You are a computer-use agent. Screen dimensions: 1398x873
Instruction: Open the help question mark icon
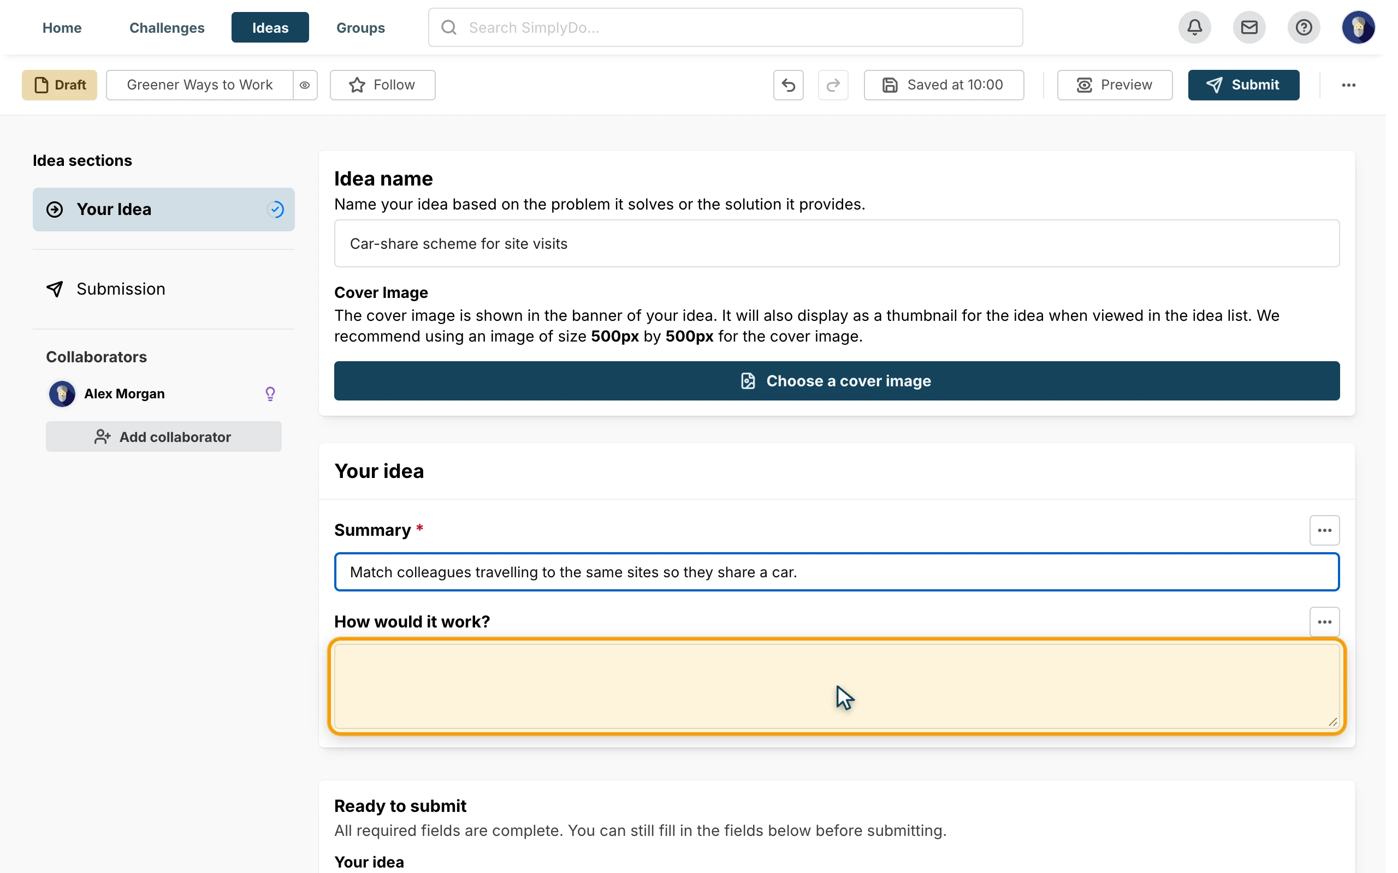coord(1304,27)
